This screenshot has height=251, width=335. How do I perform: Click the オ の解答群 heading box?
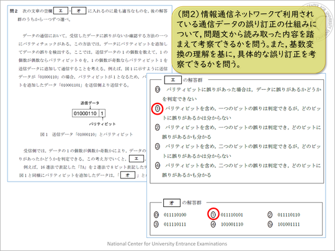[172, 203]
